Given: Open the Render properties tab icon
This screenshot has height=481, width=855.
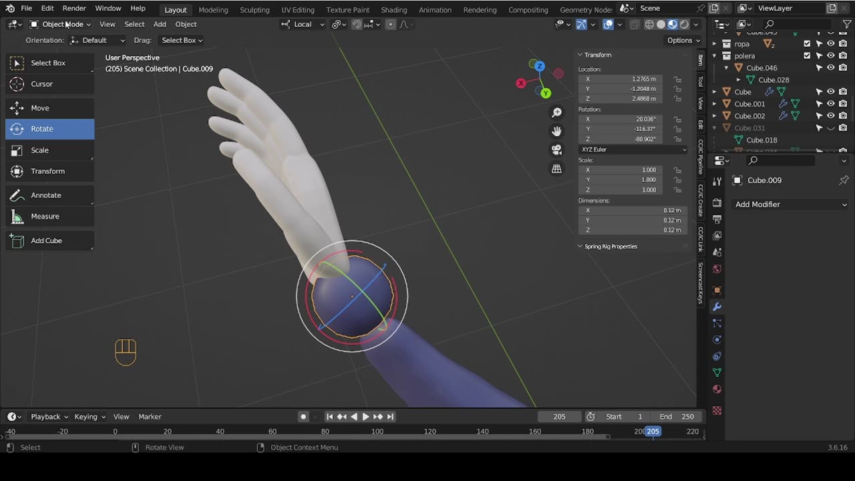Looking at the screenshot, I should (717, 202).
